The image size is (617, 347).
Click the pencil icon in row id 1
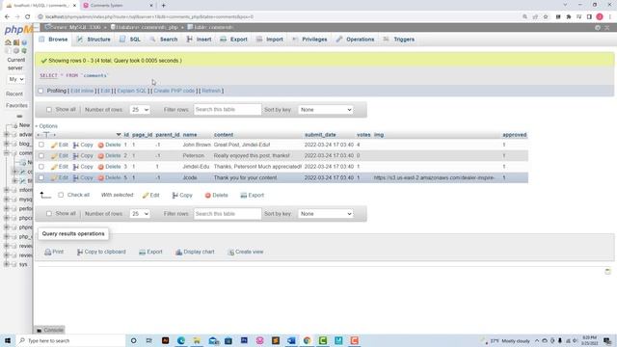point(54,146)
